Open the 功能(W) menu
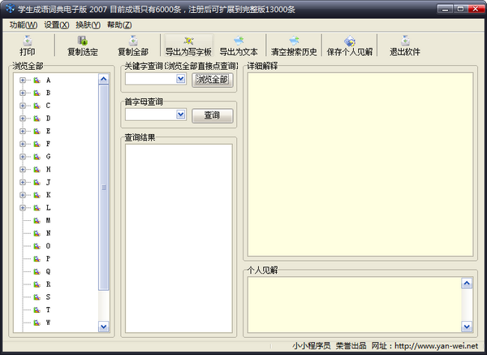The height and width of the screenshot is (355, 487). [x=23, y=24]
